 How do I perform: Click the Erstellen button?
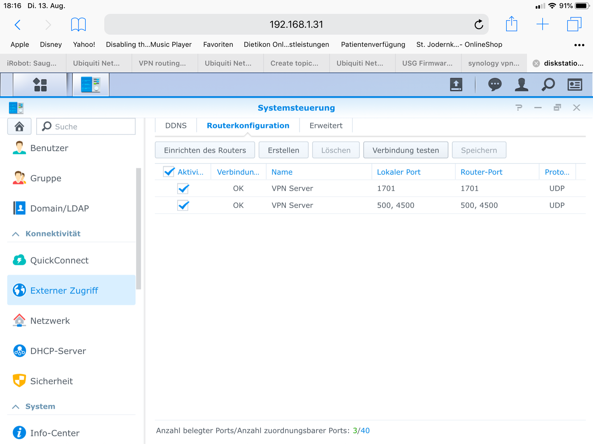tap(283, 150)
